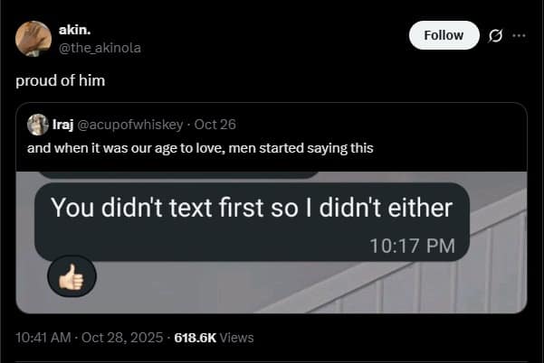Screen dimensions: 544x363
Task: Click the 10:41 AM post time
Action: 43,337
